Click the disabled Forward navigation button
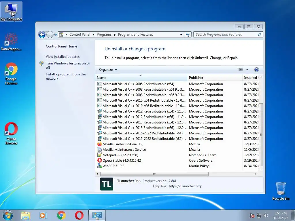This screenshot has height=221, width=295. [50, 35]
